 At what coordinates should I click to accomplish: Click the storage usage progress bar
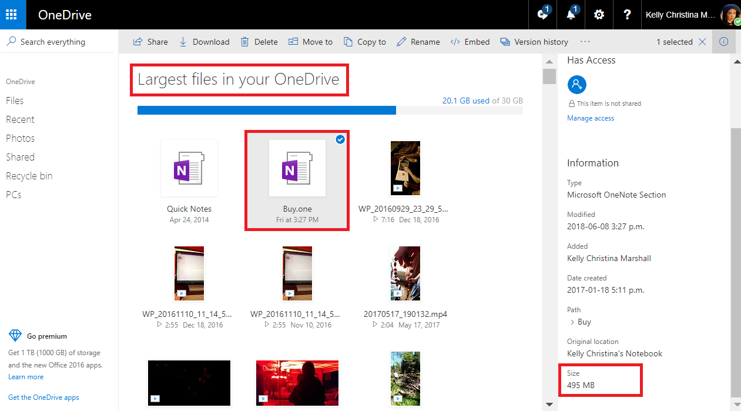pos(329,110)
